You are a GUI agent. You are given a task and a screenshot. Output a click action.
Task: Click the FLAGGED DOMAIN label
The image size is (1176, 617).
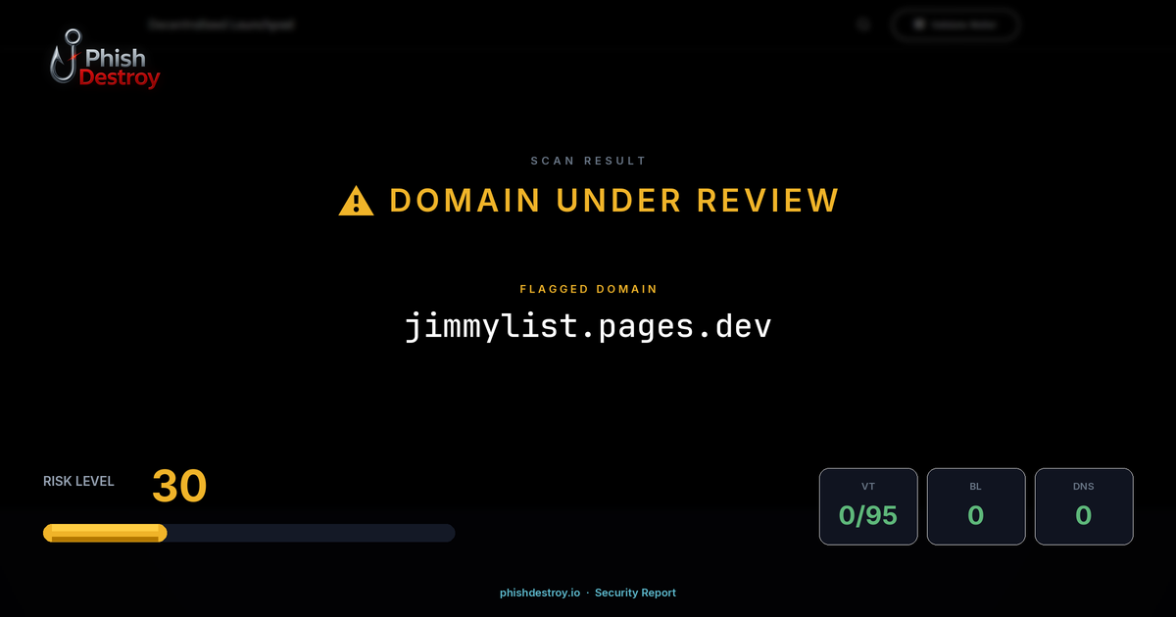[x=588, y=289]
